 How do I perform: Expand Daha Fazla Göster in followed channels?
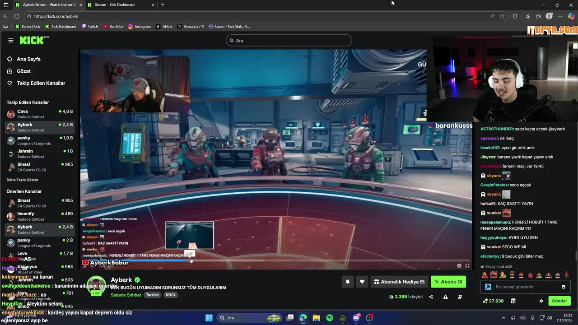coord(23,180)
